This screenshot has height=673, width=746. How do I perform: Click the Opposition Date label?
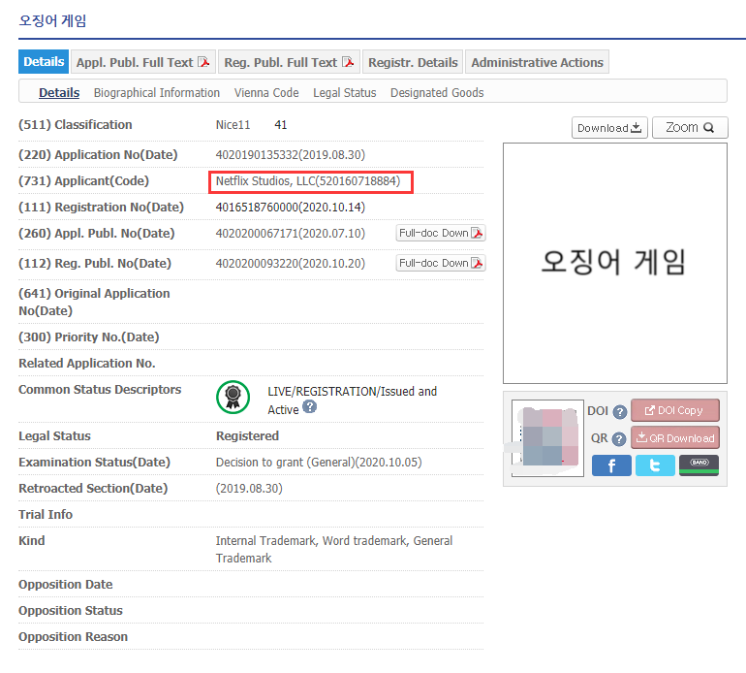coord(66,584)
